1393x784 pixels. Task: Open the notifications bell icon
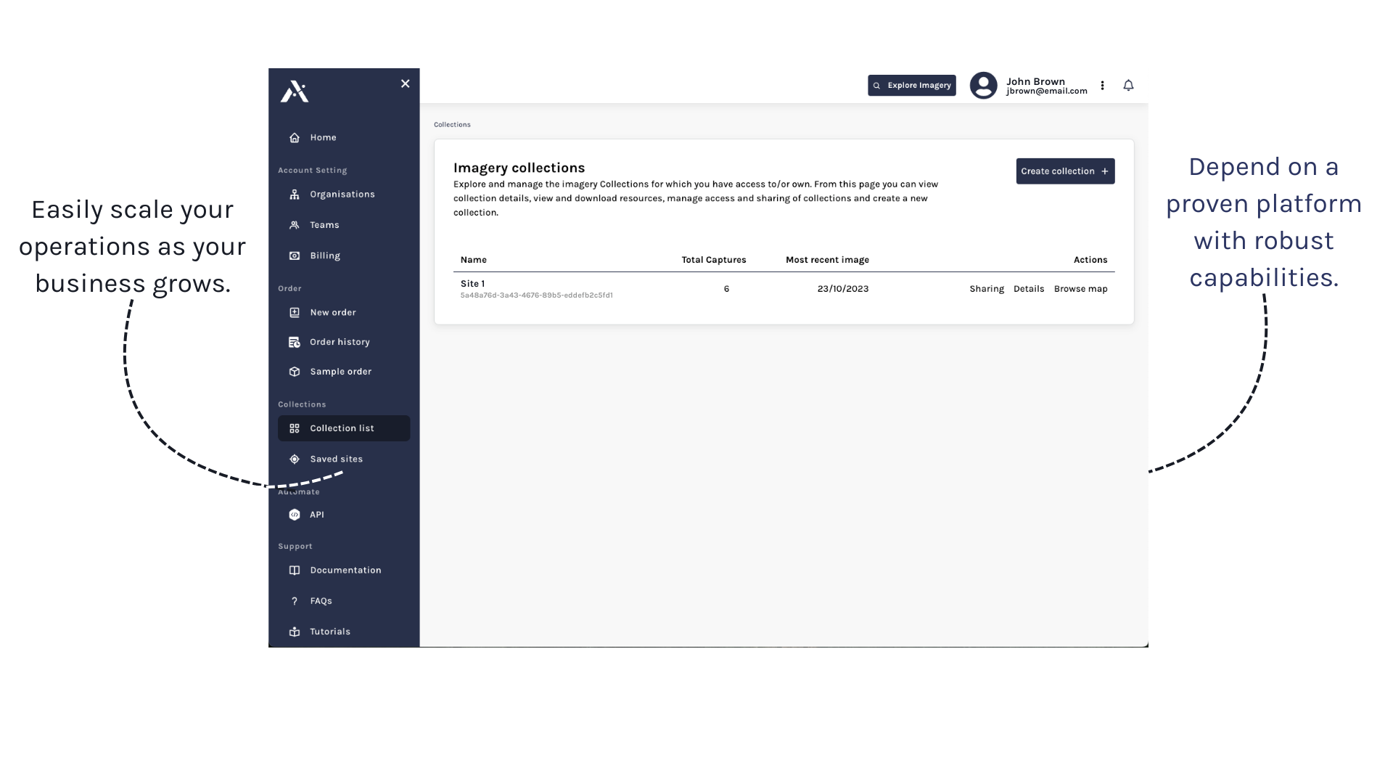[x=1128, y=86]
